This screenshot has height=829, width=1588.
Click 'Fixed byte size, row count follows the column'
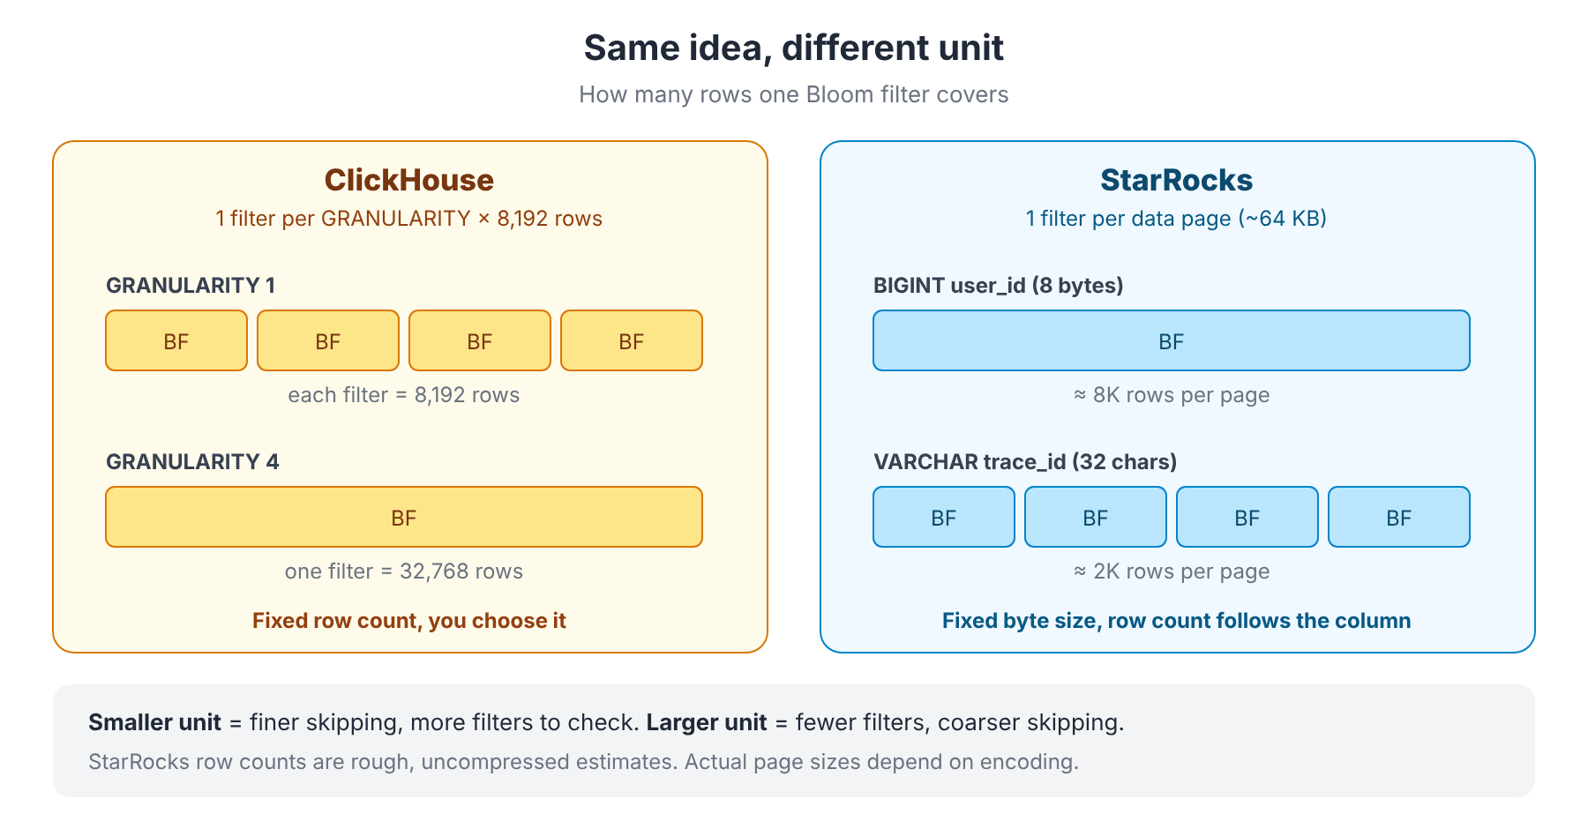tap(1177, 621)
